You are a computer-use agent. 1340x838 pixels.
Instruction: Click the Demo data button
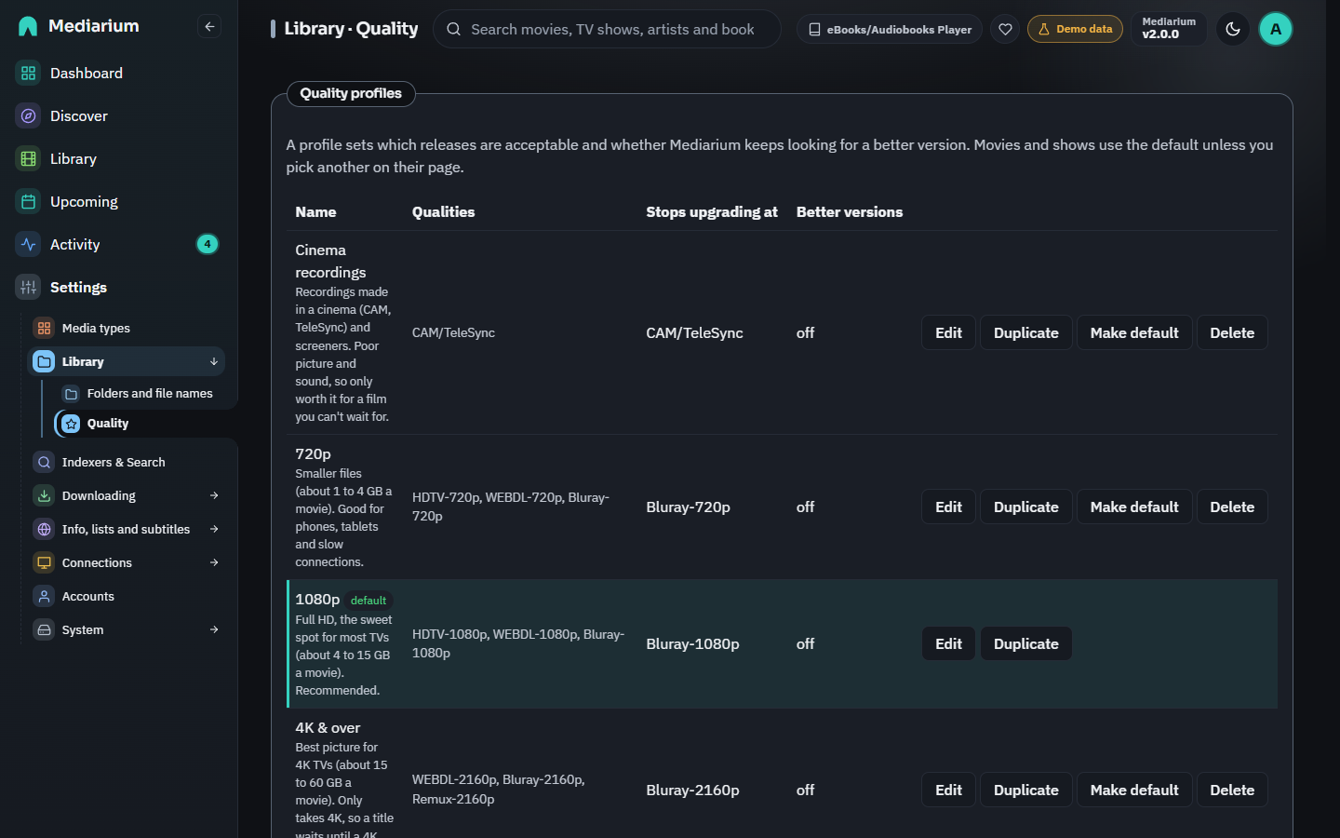[1075, 29]
